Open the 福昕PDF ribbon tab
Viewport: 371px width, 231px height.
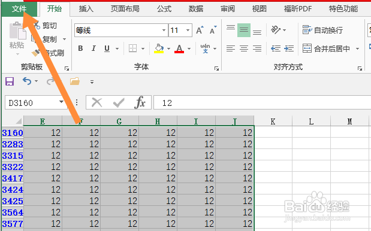pos(298,9)
